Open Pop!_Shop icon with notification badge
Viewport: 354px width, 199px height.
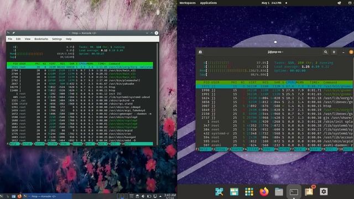tap(309, 191)
